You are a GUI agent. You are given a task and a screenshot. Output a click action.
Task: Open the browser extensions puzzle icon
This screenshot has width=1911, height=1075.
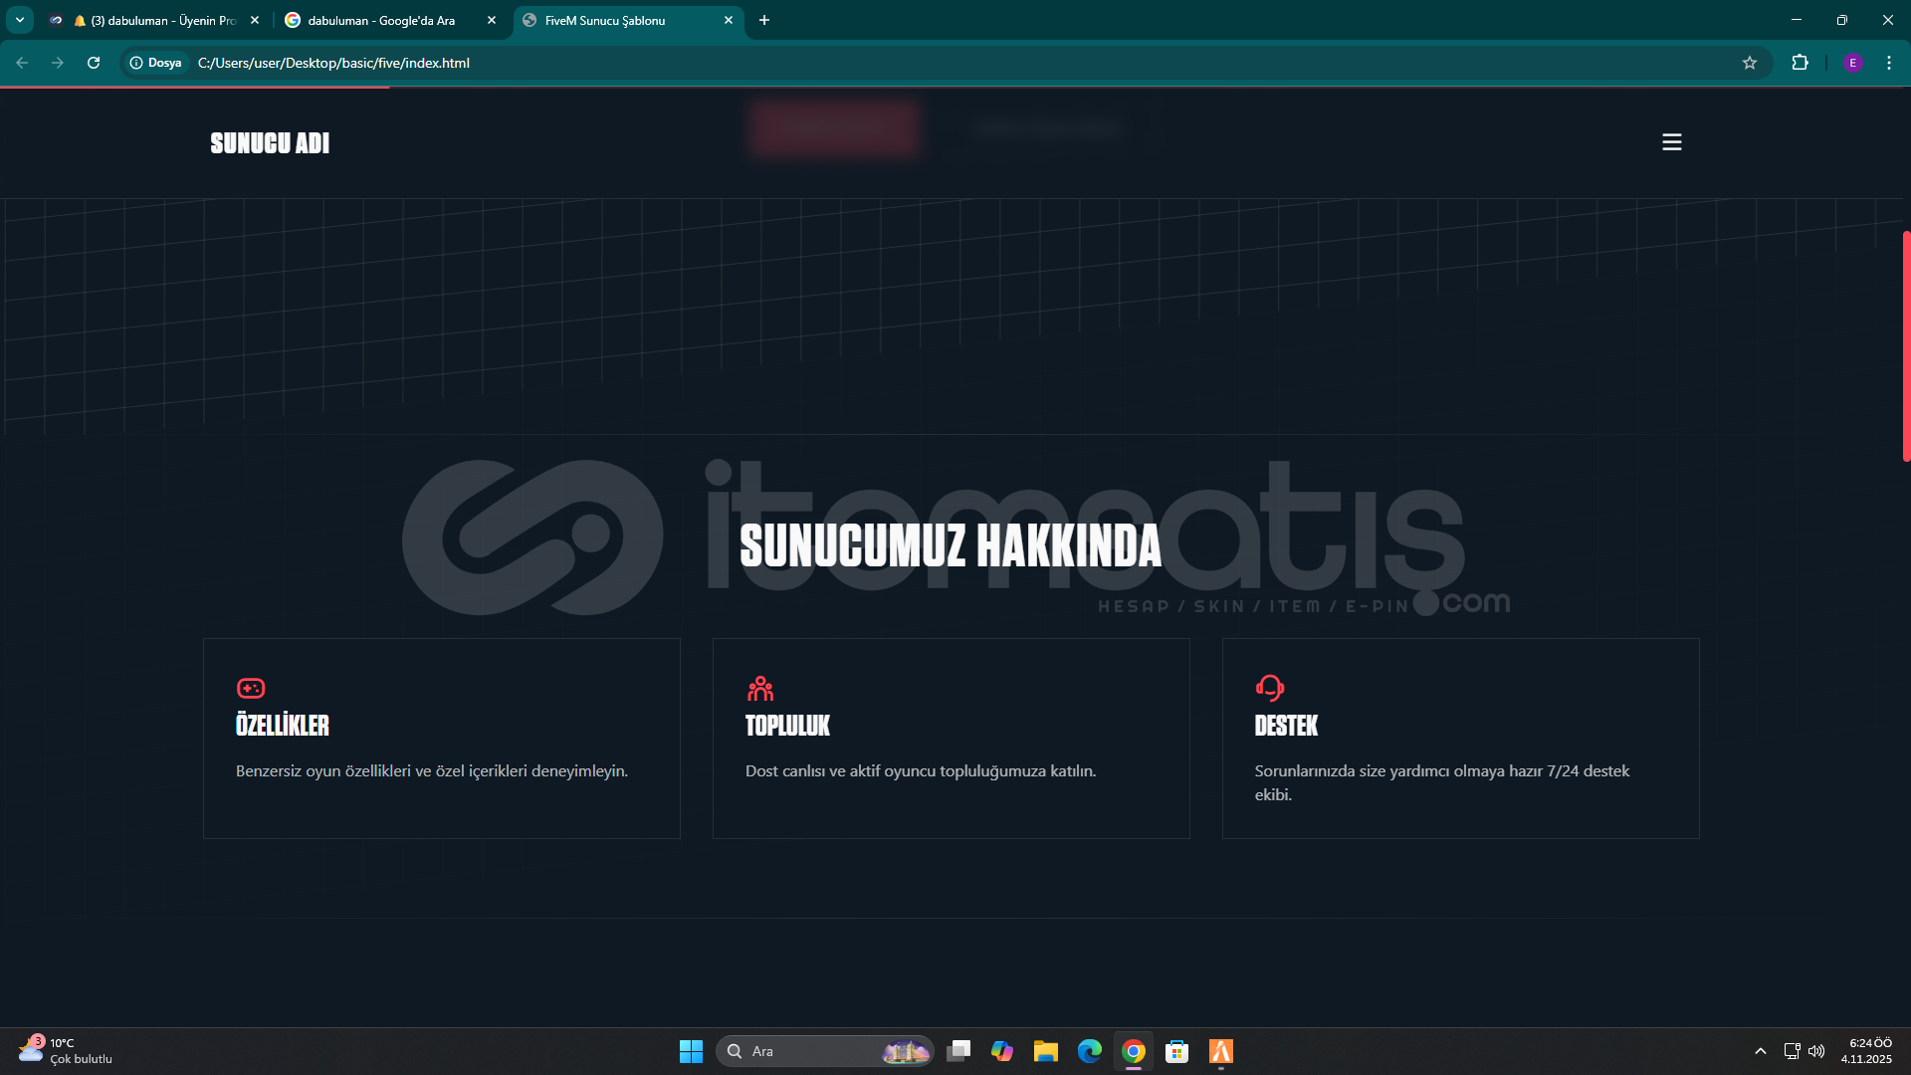pos(1800,63)
